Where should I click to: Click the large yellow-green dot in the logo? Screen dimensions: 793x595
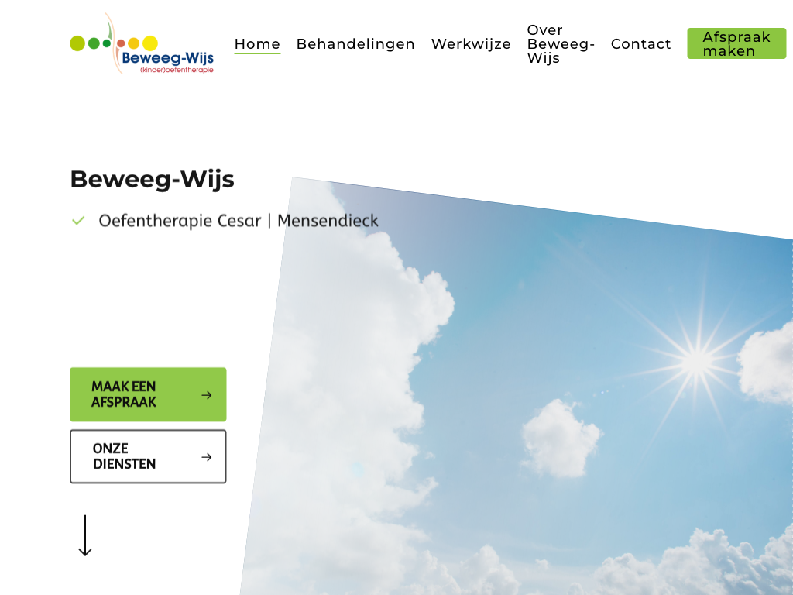coord(77,43)
